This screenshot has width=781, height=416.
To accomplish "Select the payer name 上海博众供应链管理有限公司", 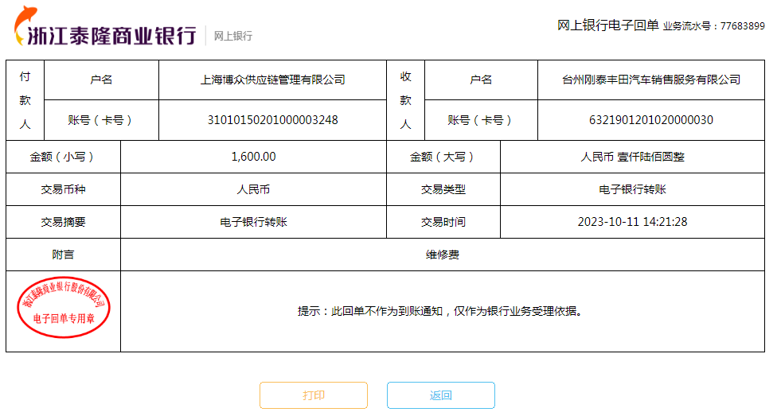I will 272,80.
